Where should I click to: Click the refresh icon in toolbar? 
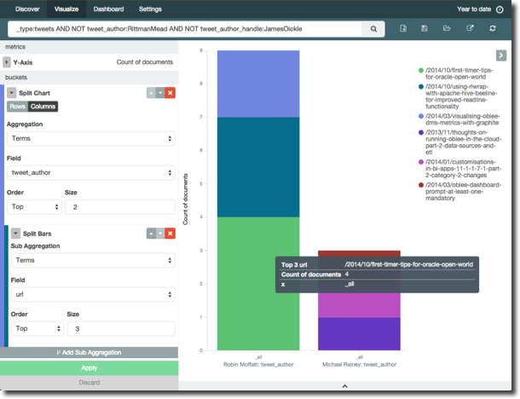(493, 29)
